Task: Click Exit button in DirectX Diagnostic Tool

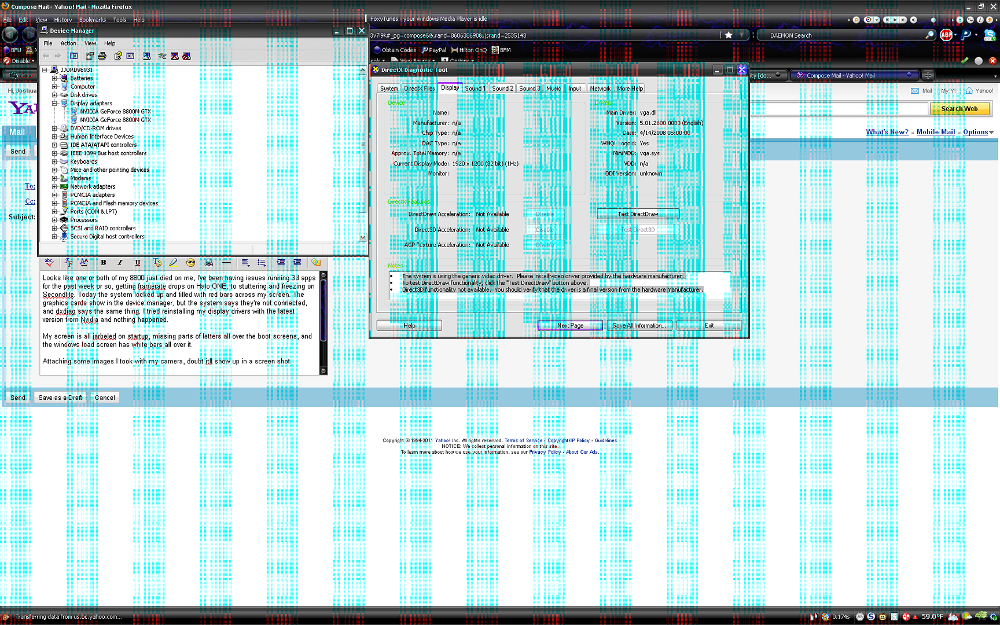Action: pyautogui.click(x=709, y=325)
